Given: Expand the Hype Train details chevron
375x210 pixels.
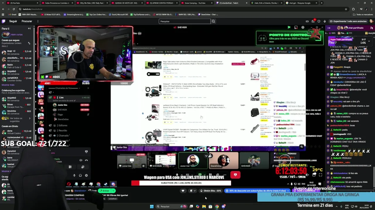Looking at the screenshot, I should pos(369,41).
